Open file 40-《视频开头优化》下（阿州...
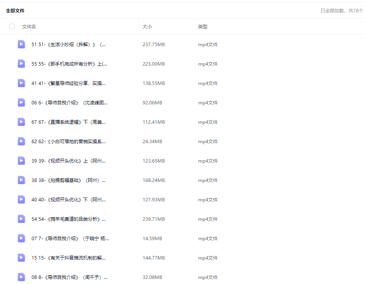 (69, 199)
